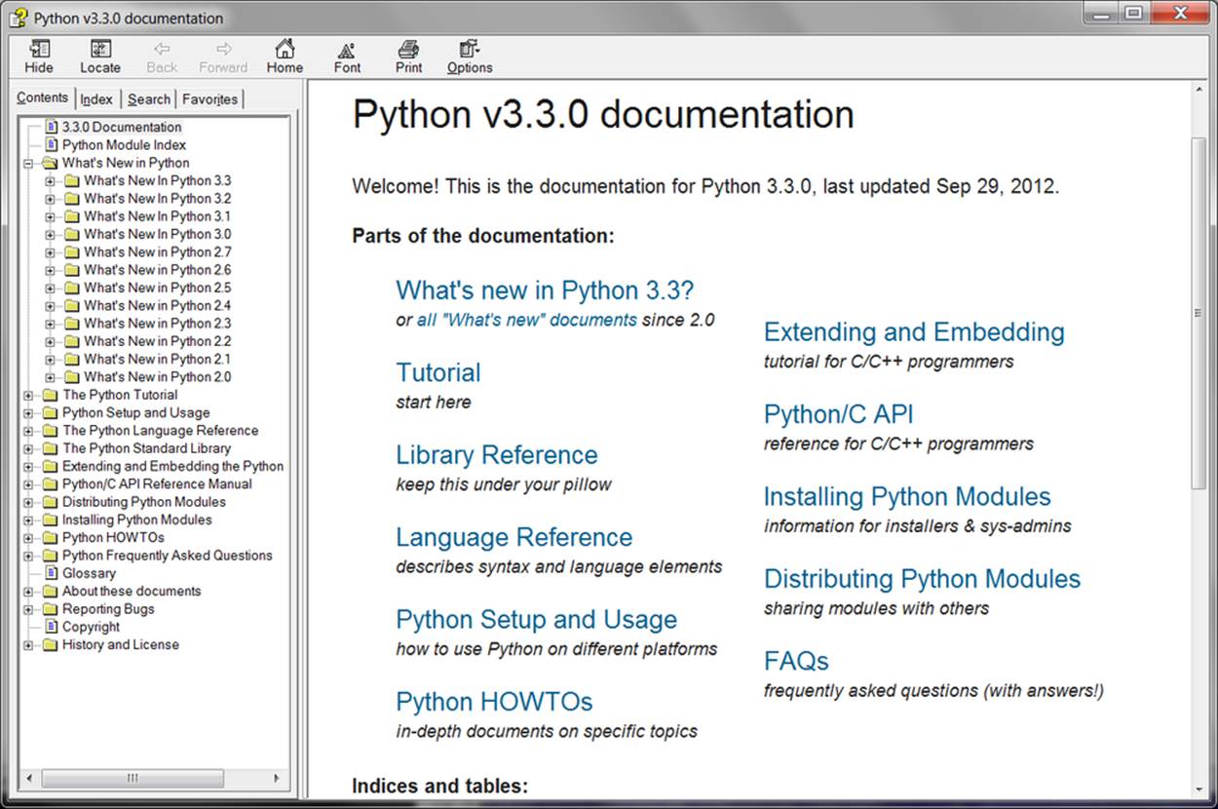Expand Python Frequently Asked Questions node
This screenshot has height=809, width=1218.
coord(28,556)
